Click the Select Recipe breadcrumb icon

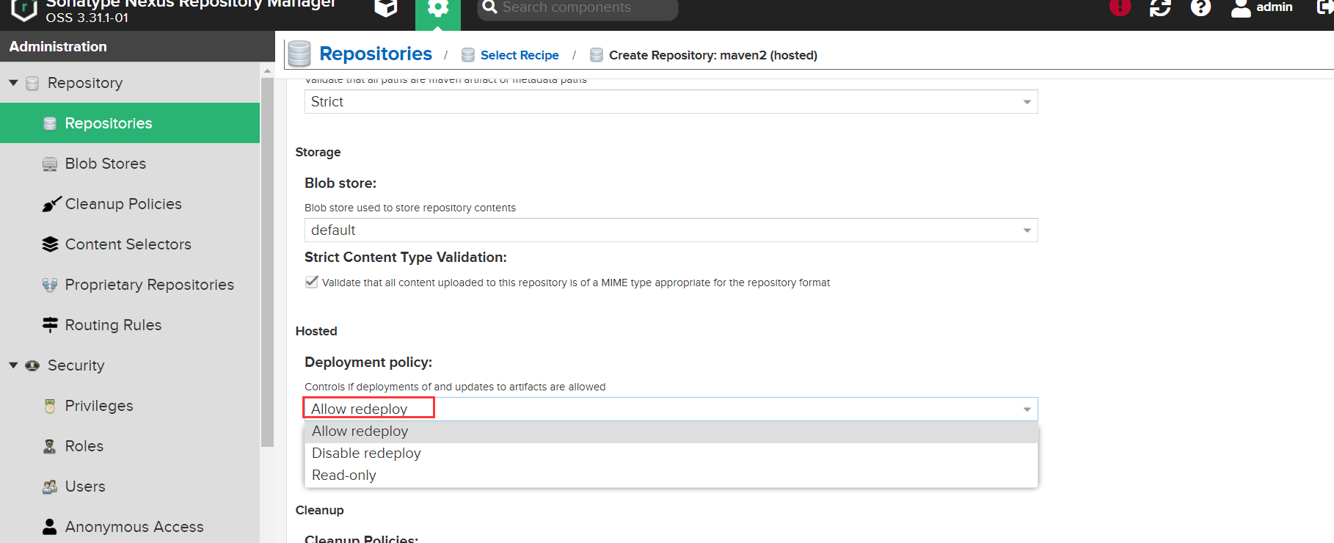[468, 55]
